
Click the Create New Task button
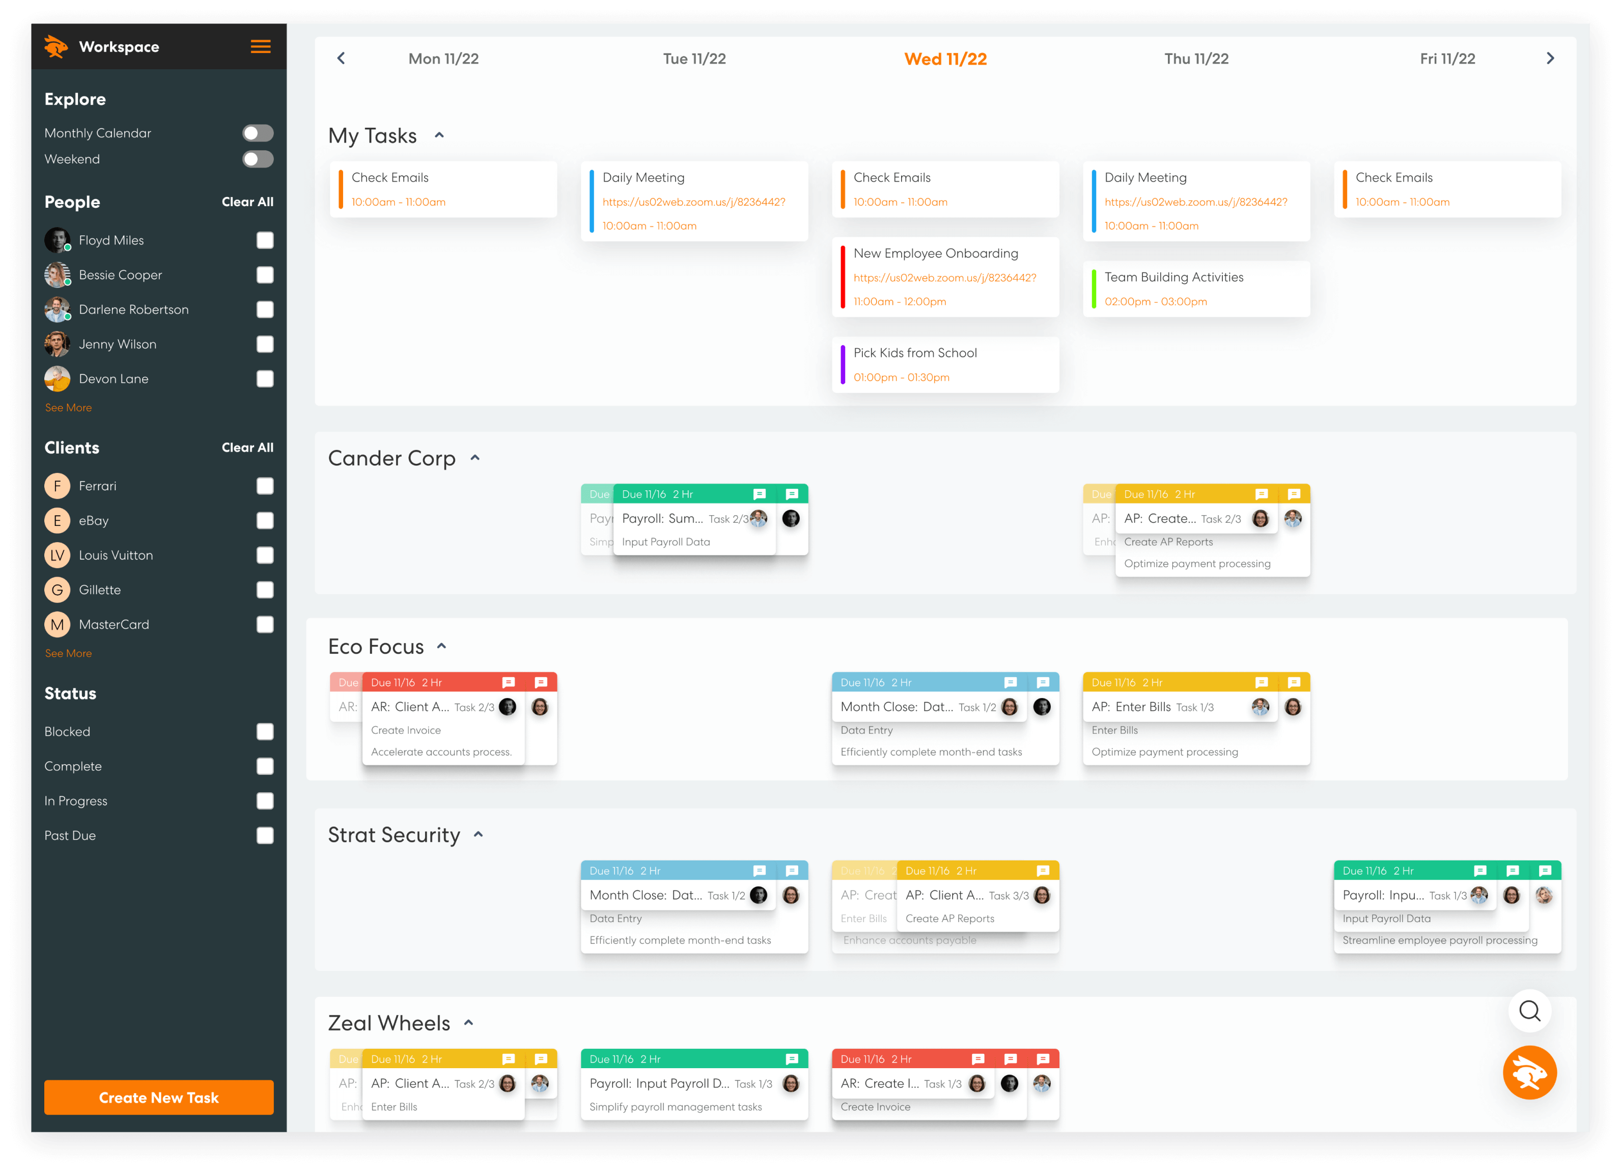point(159,1097)
